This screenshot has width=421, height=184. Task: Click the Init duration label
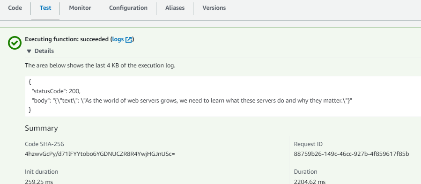tap(41, 172)
